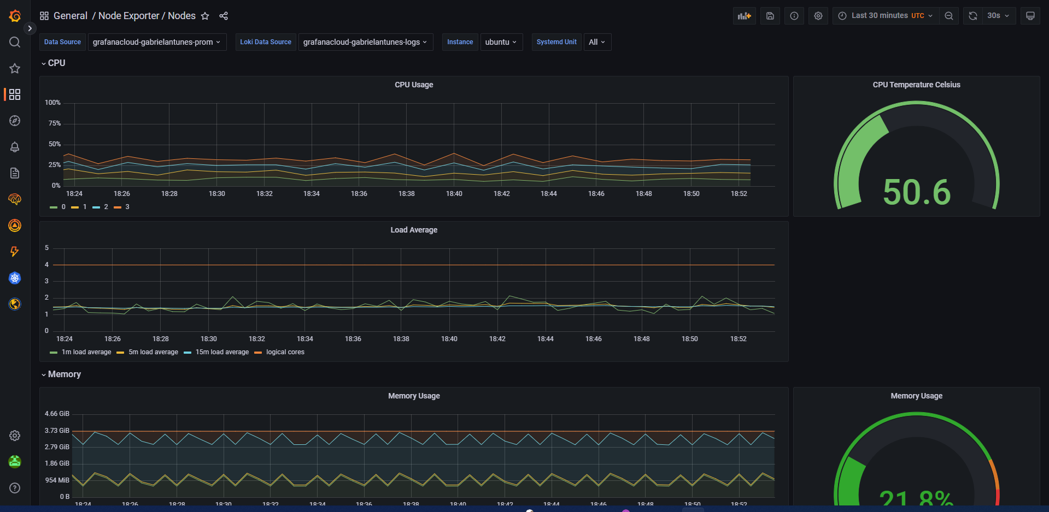Share the dashboard via share icon
Viewport: 1049px width, 512px height.
[224, 16]
